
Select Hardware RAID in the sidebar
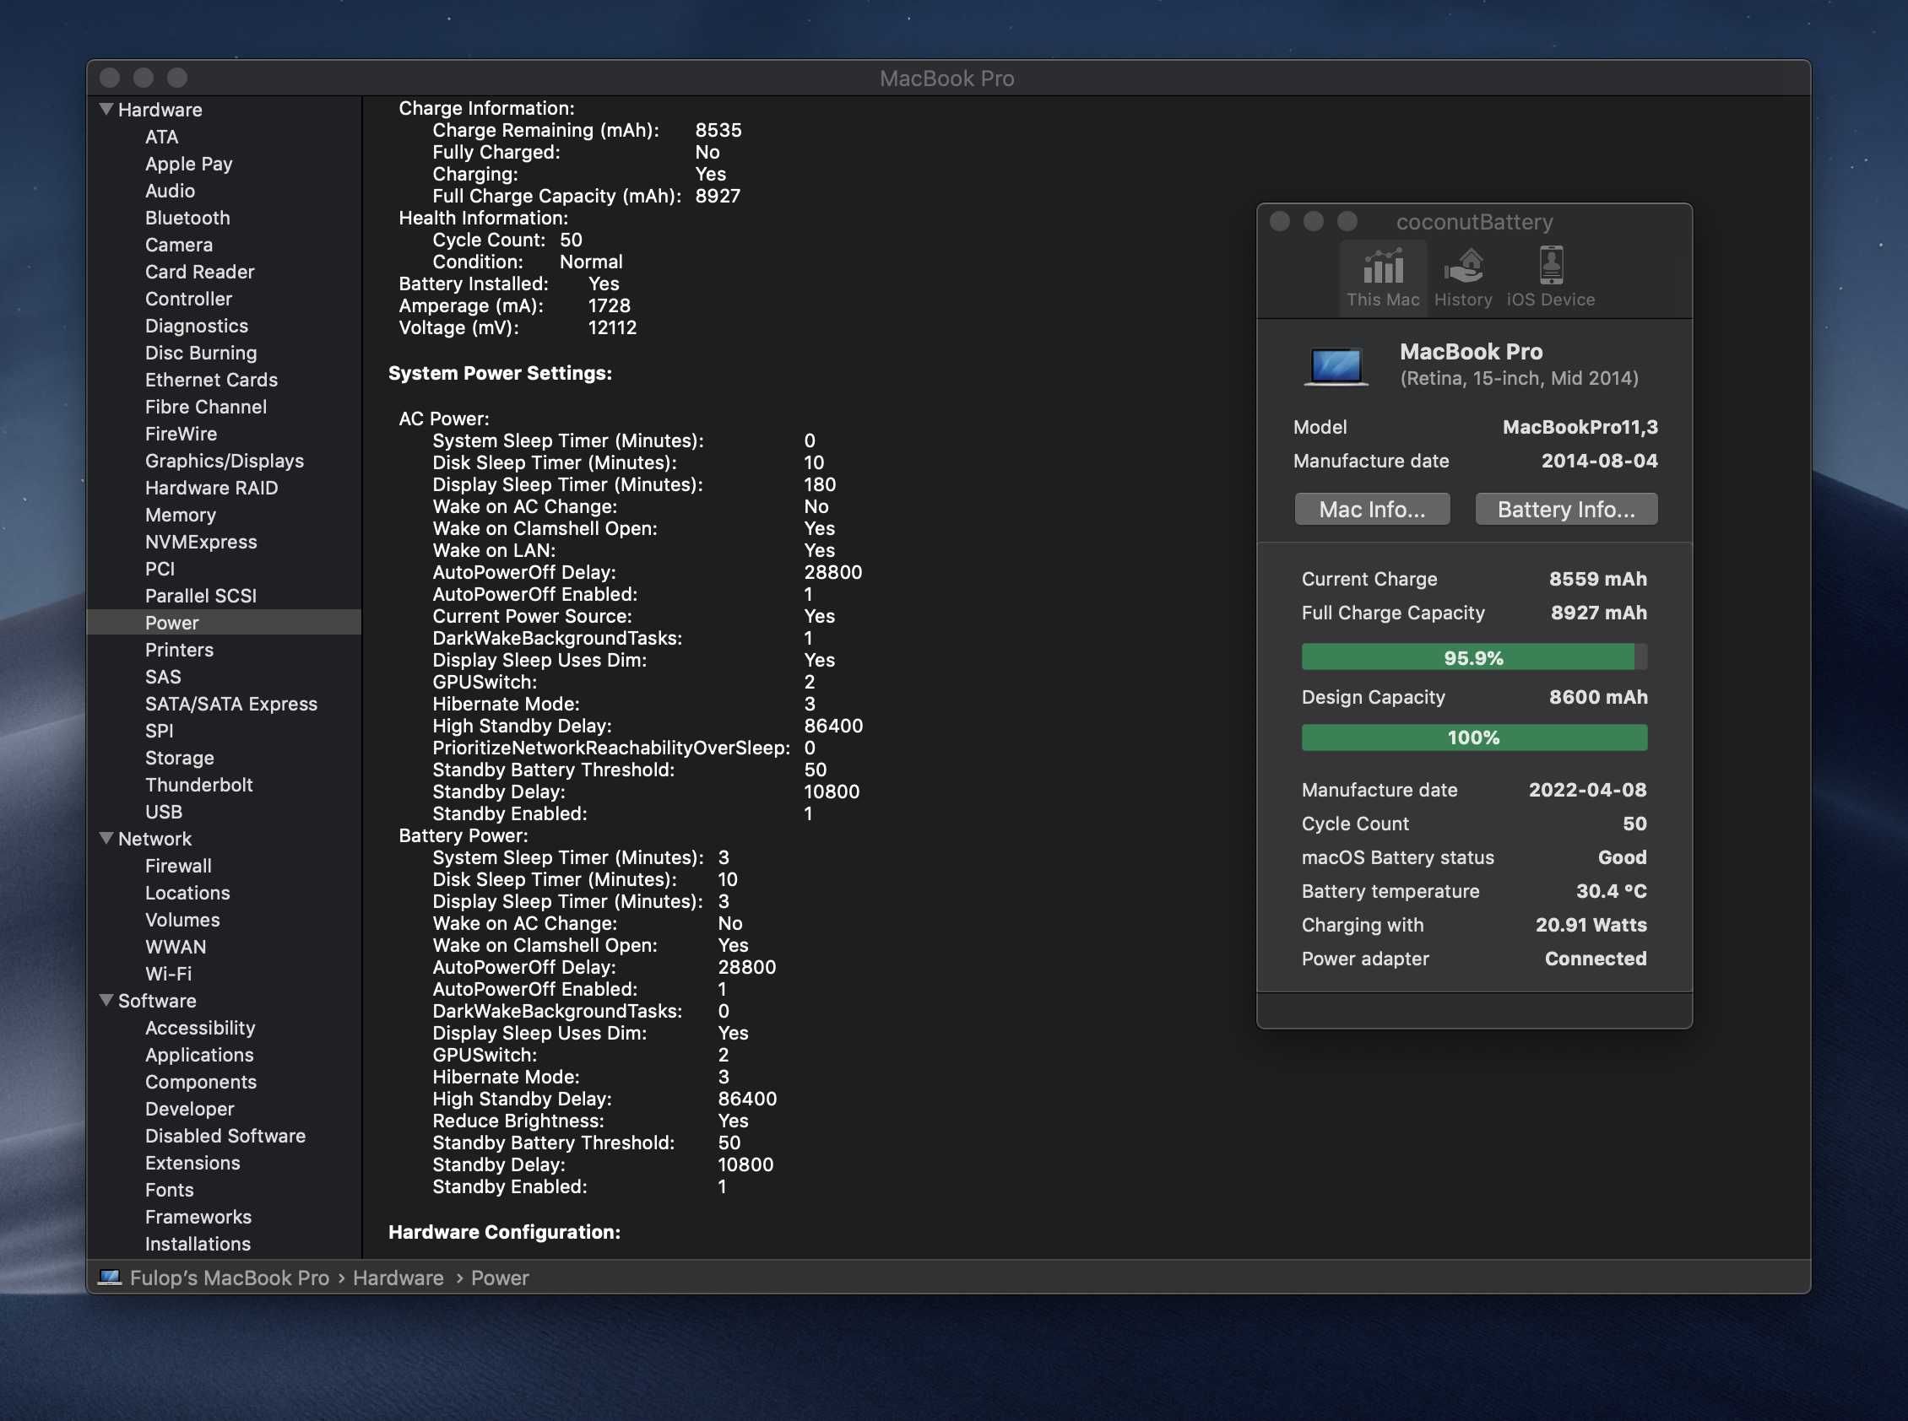[211, 488]
